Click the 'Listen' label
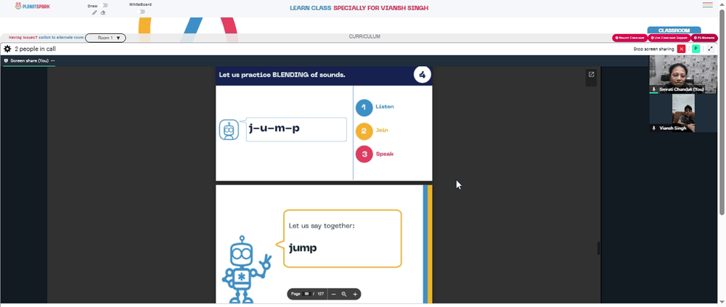The image size is (726, 307). [x=385, y=107]
